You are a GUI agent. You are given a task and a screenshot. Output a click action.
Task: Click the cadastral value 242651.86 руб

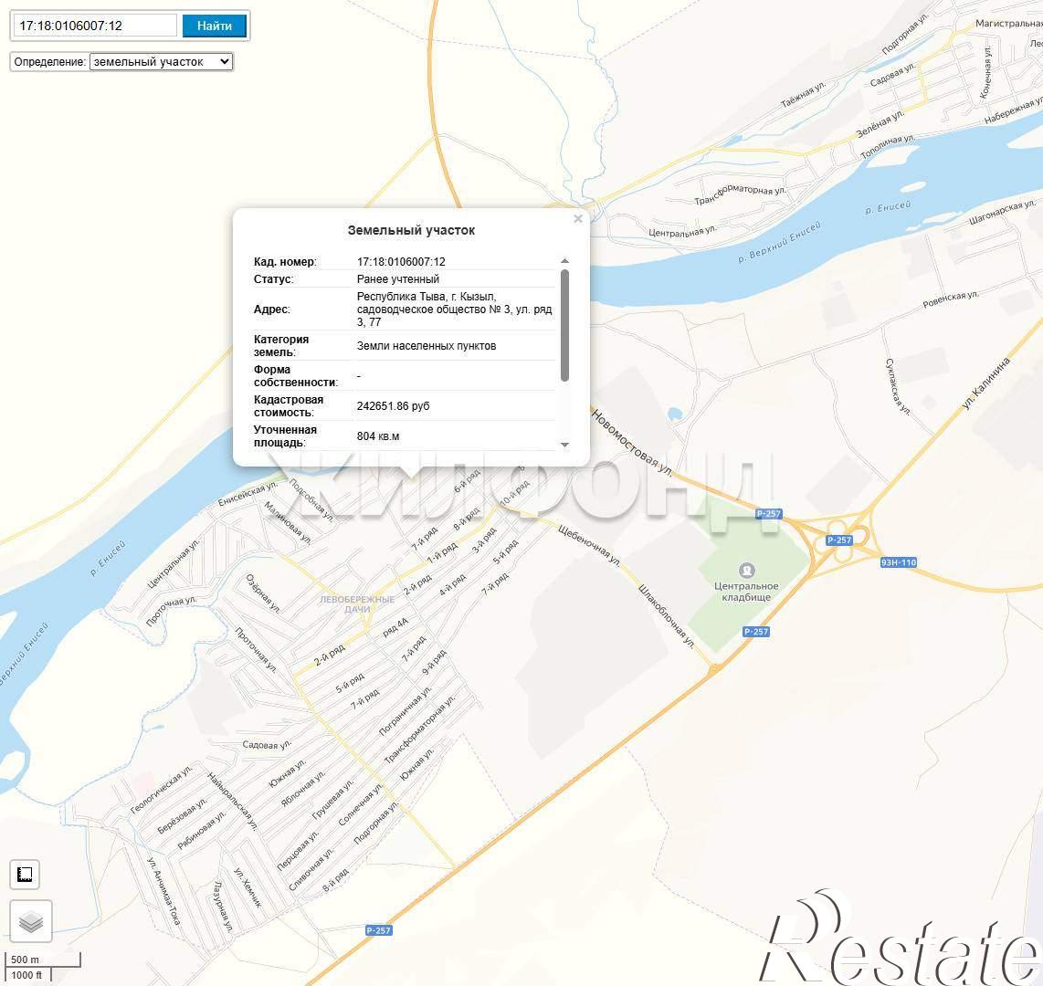[393, 406]
